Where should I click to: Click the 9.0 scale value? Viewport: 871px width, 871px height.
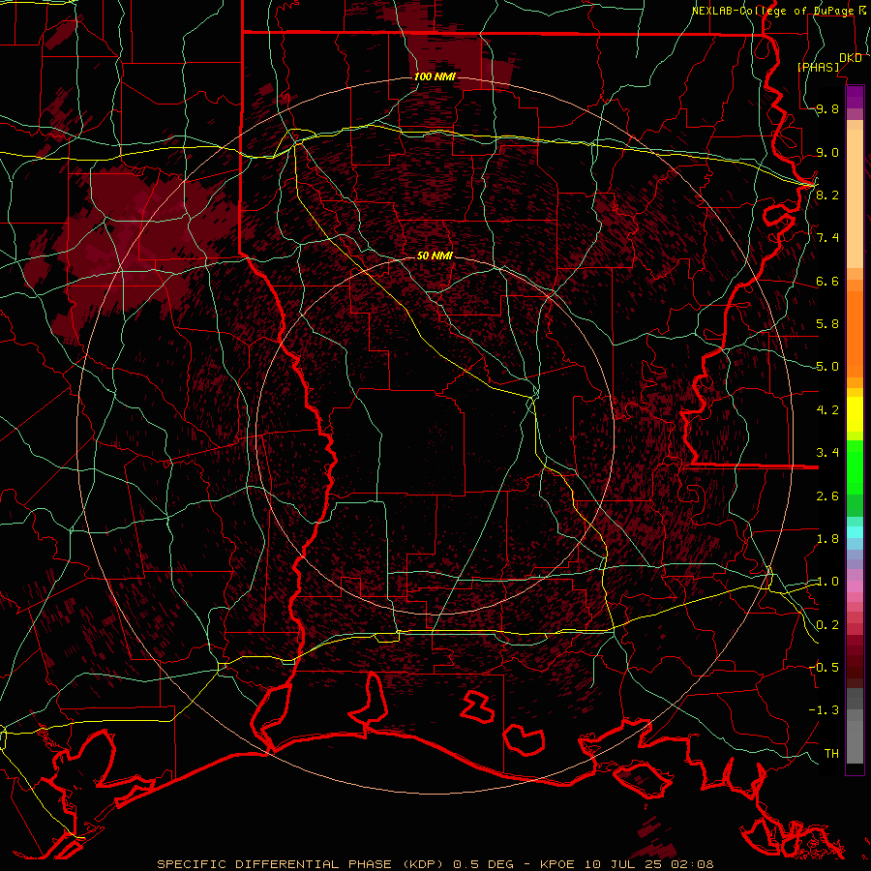[827, 152]
